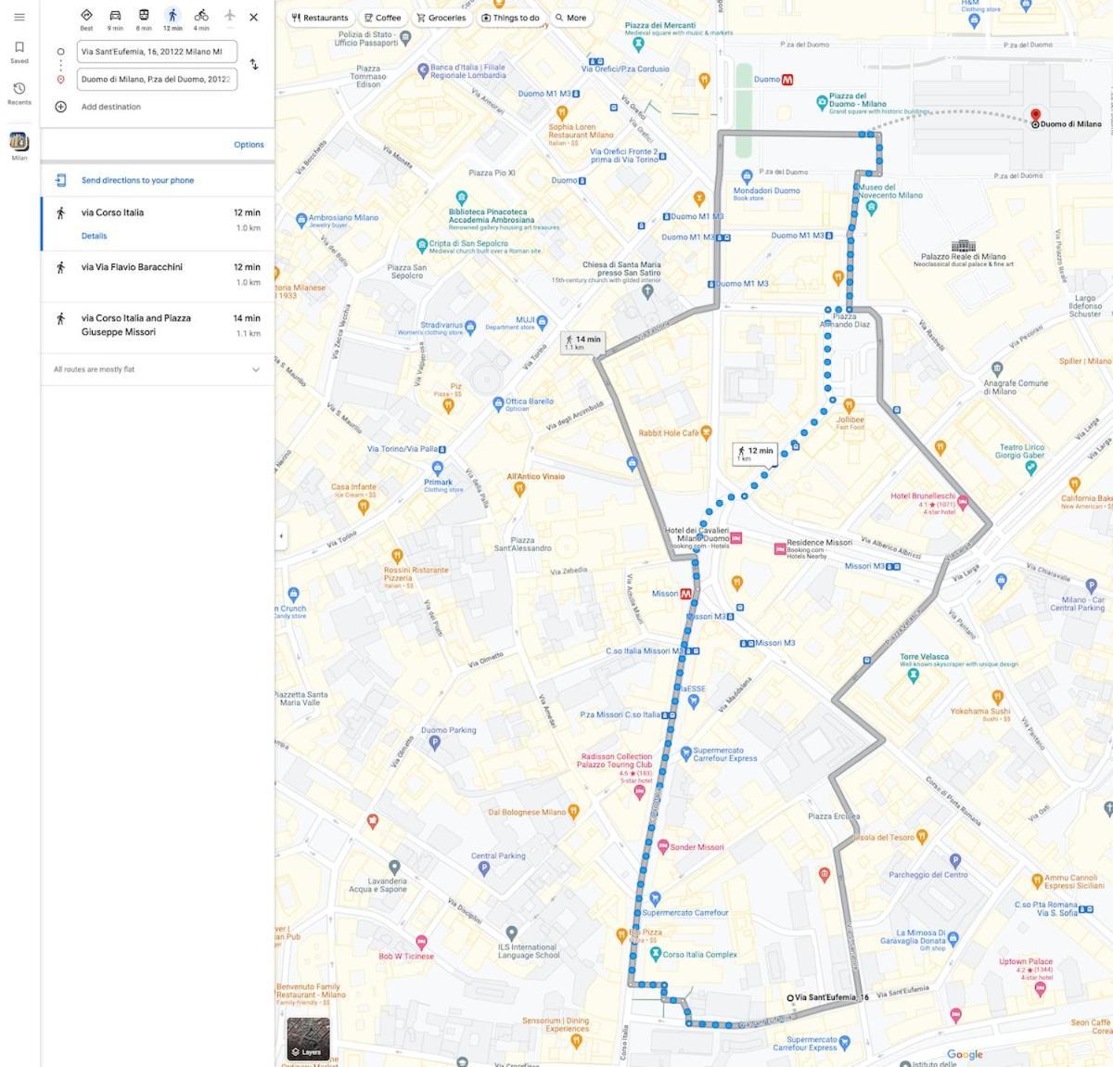Click the Mondadori Duomo bookstore marker
Viewport: 1113px width, 1067px height.
pos(747,177)
